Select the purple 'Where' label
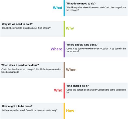The image size is (128, 119). pyautogui.click(x=56, y=49)
